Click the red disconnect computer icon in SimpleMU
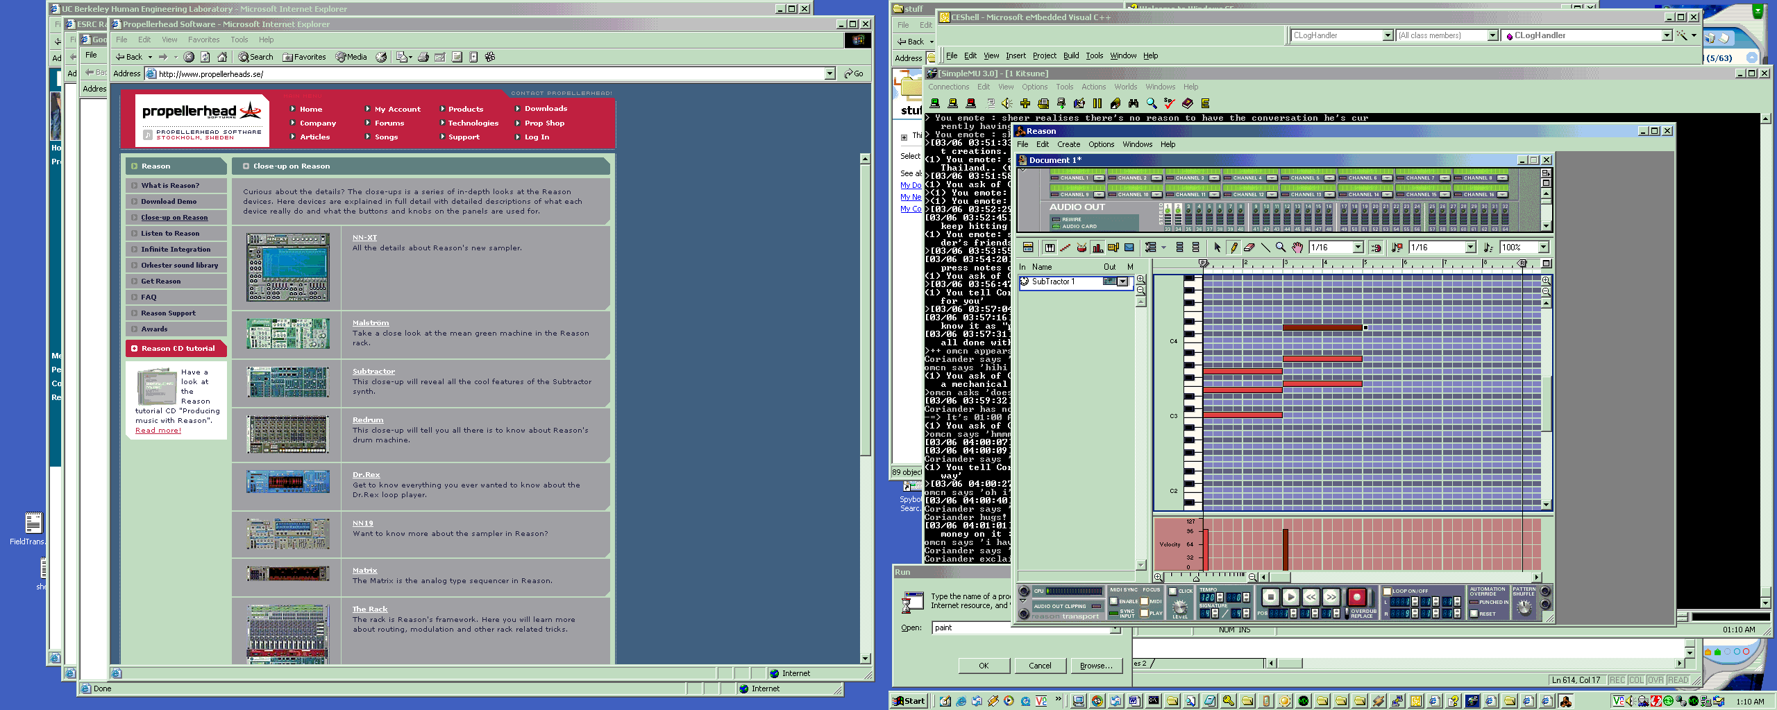The image size is (1777, 710). tap(970, 103)
